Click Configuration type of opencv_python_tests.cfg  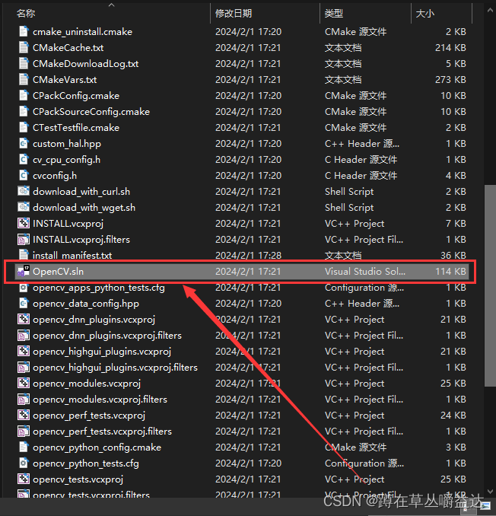[364, 463]
